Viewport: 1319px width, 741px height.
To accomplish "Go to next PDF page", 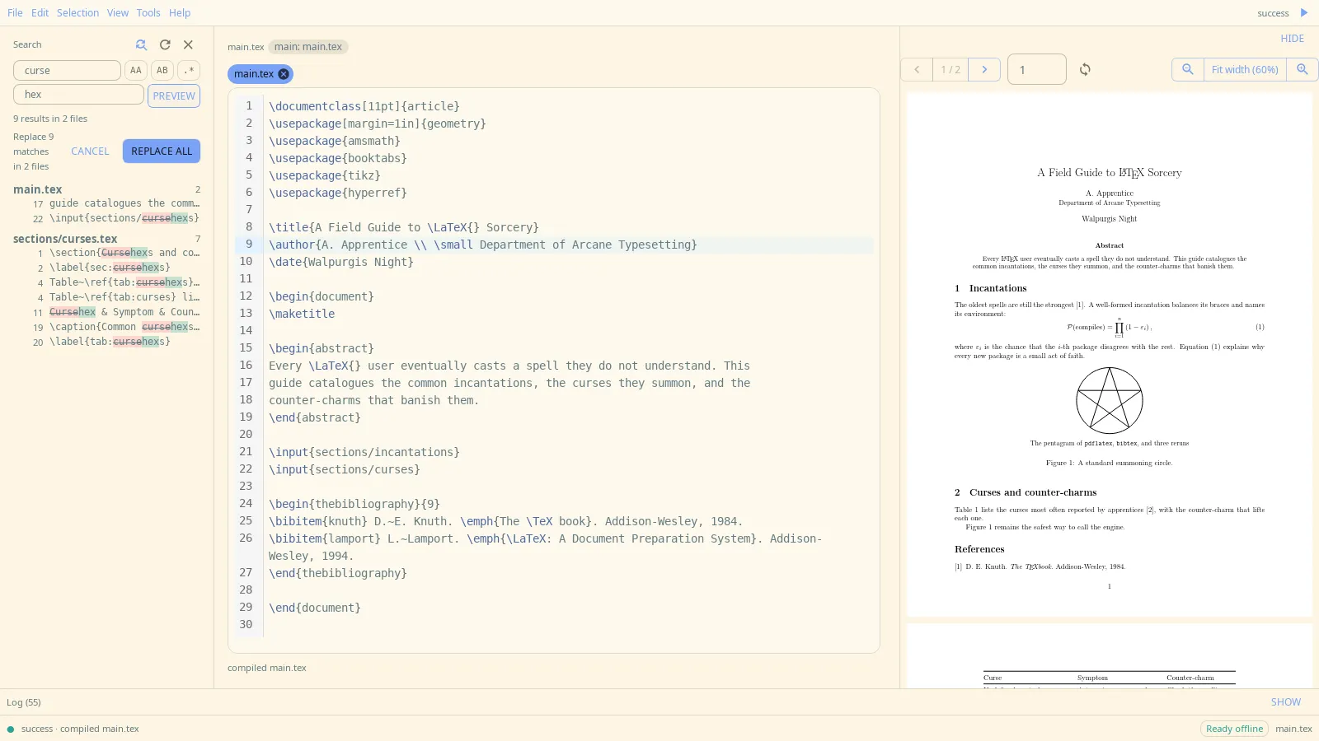I will (x=984, y=70).
